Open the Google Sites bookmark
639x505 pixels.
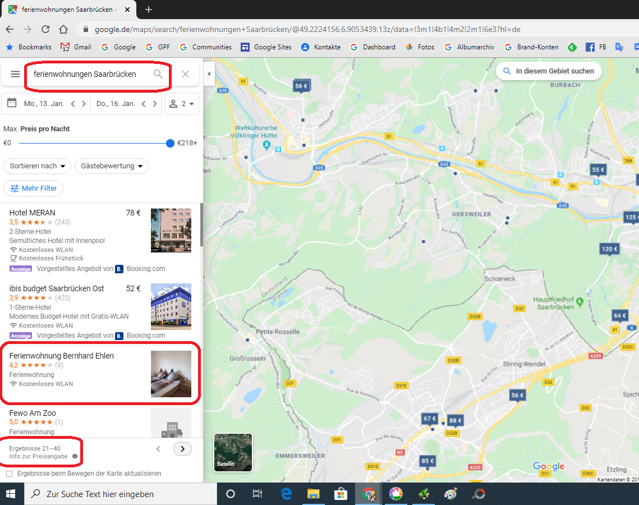[x=266, y=47]
